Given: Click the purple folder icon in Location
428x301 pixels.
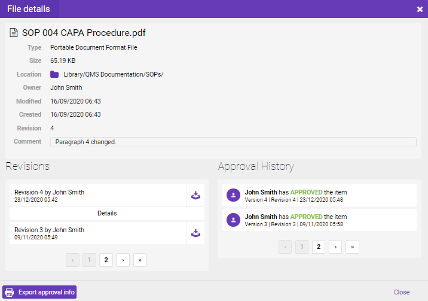Looking at the screenshot, I should coord(54,74).
